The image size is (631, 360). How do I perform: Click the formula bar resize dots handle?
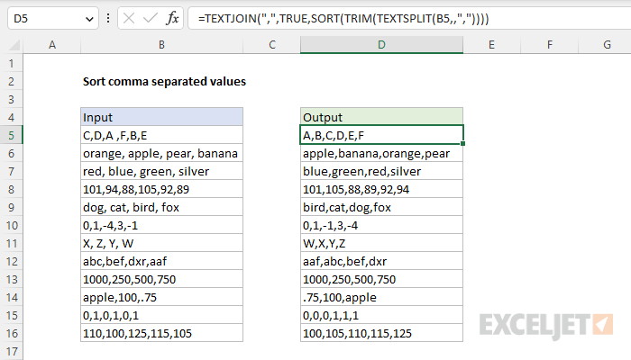click(108, 19)
